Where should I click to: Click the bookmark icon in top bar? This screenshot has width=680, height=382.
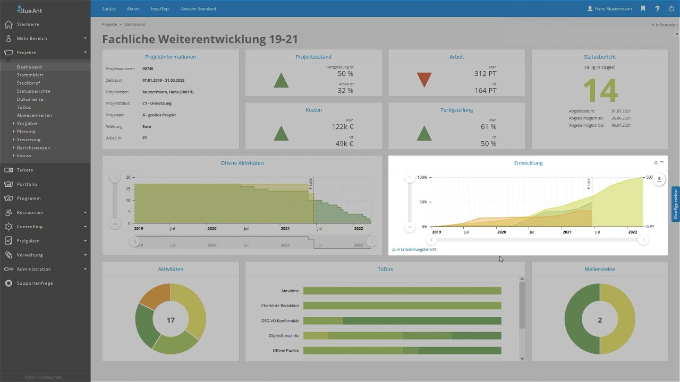[x=643, y=9]
